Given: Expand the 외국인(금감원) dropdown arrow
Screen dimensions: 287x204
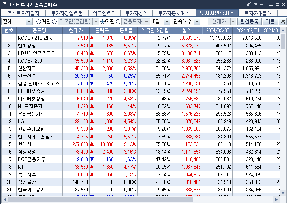Looking at the screenshot, I should tap(96, 22).
